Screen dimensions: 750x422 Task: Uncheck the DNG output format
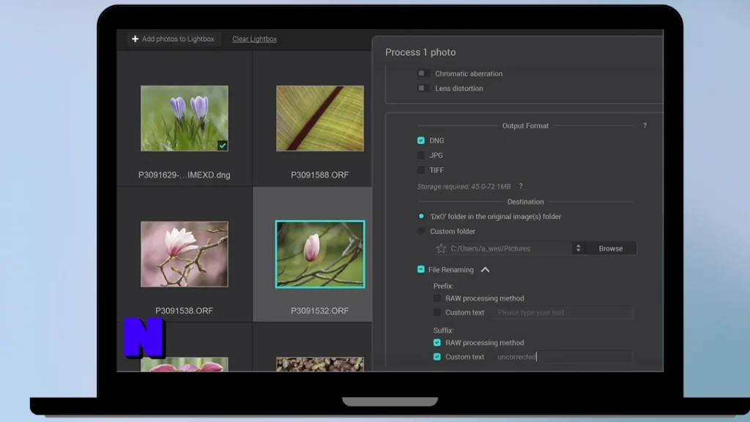coord(421,140)
